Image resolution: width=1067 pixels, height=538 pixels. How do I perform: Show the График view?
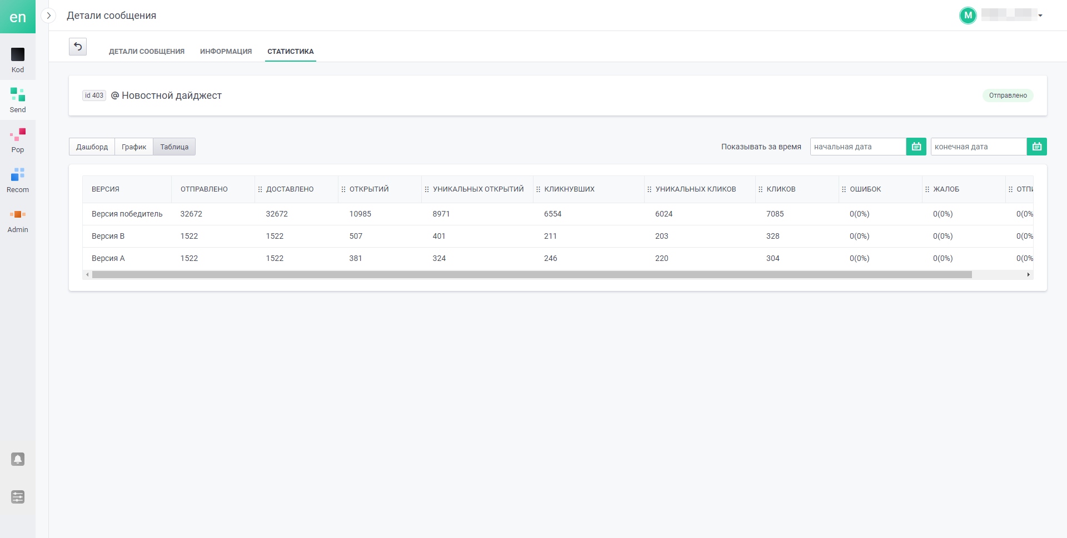134,147
